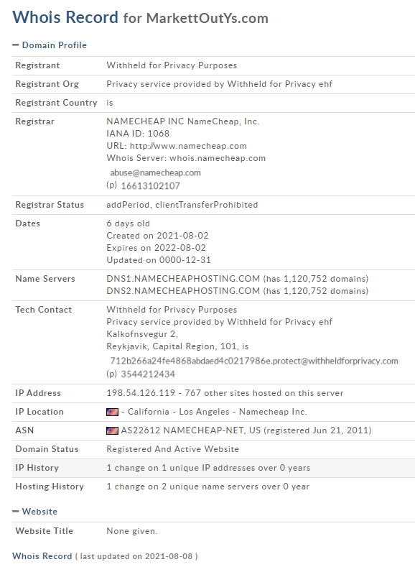
Task: Click the Whois Record footer label
Action: click(42, 556)
